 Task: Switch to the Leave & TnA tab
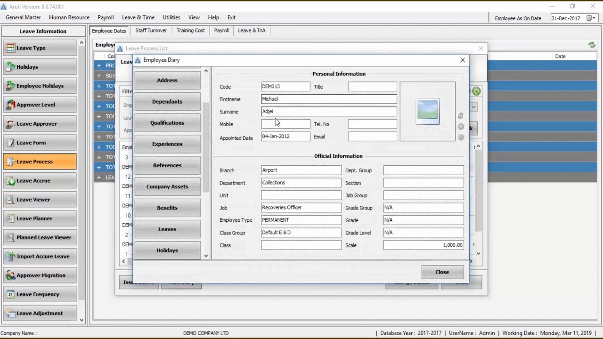tap(252, 31)
